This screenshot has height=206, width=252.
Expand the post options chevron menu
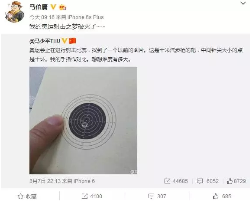pyautogui.click(x=243, y=3)
